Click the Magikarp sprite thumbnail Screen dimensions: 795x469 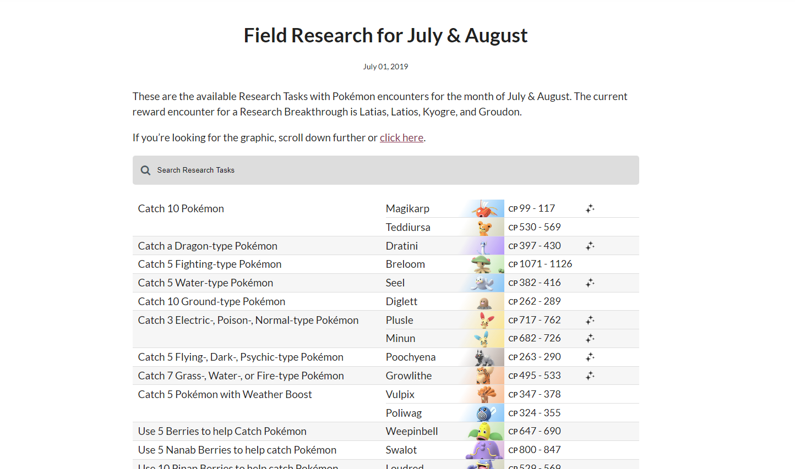(485, 208)
